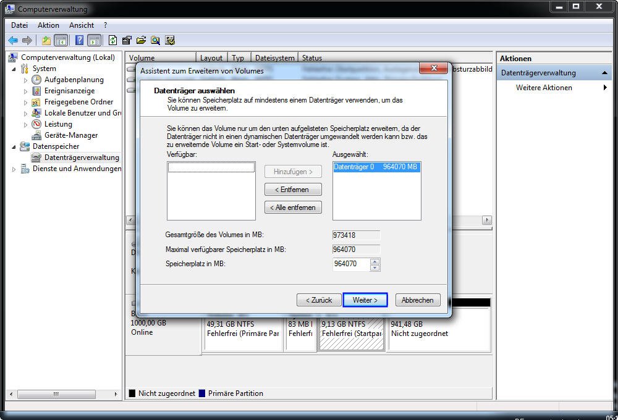Collapse the Datenspeicher node
This screenshot has width=618, height=420.
point(14,146)
